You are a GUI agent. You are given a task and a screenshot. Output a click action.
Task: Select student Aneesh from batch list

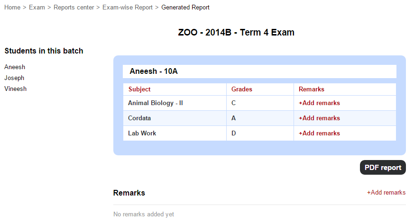click(x=15, y=67)
